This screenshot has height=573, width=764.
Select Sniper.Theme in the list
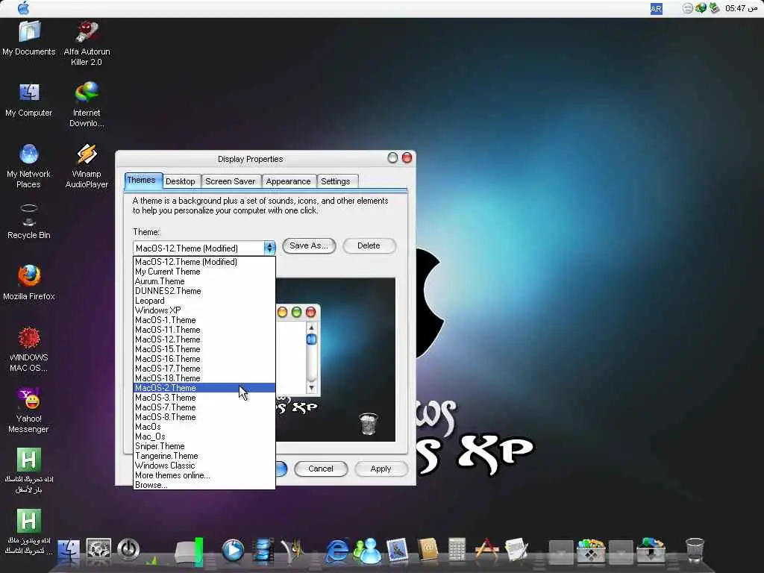tap(204, 446)
